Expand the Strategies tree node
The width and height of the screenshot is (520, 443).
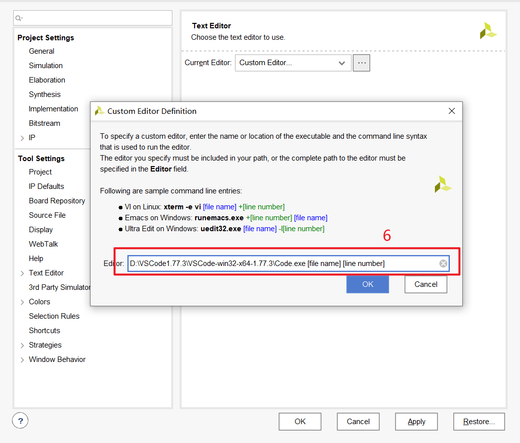(22, 345)
